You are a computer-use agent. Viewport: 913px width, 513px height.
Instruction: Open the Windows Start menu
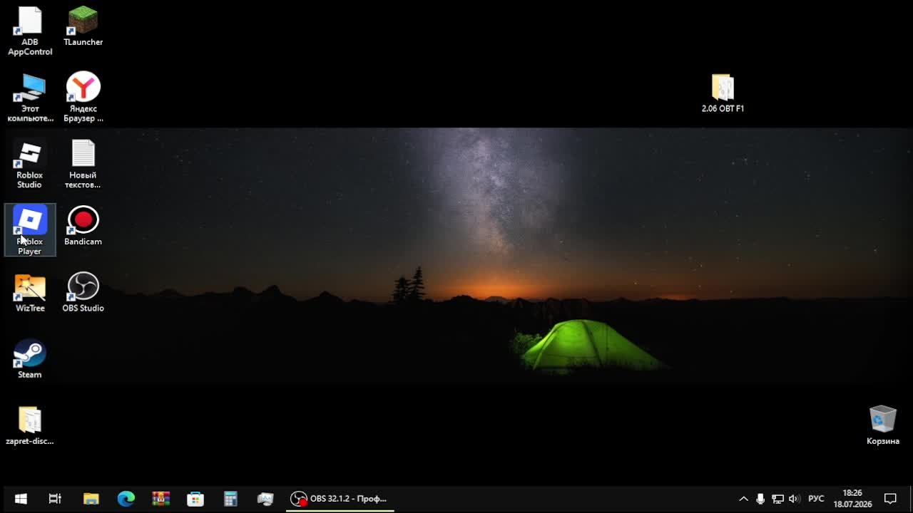(21, 499)
